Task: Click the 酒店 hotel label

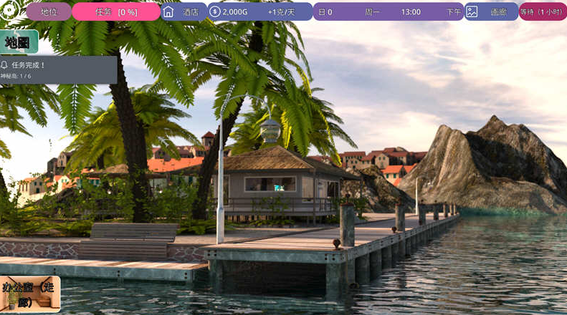Action: coord(191,11)
